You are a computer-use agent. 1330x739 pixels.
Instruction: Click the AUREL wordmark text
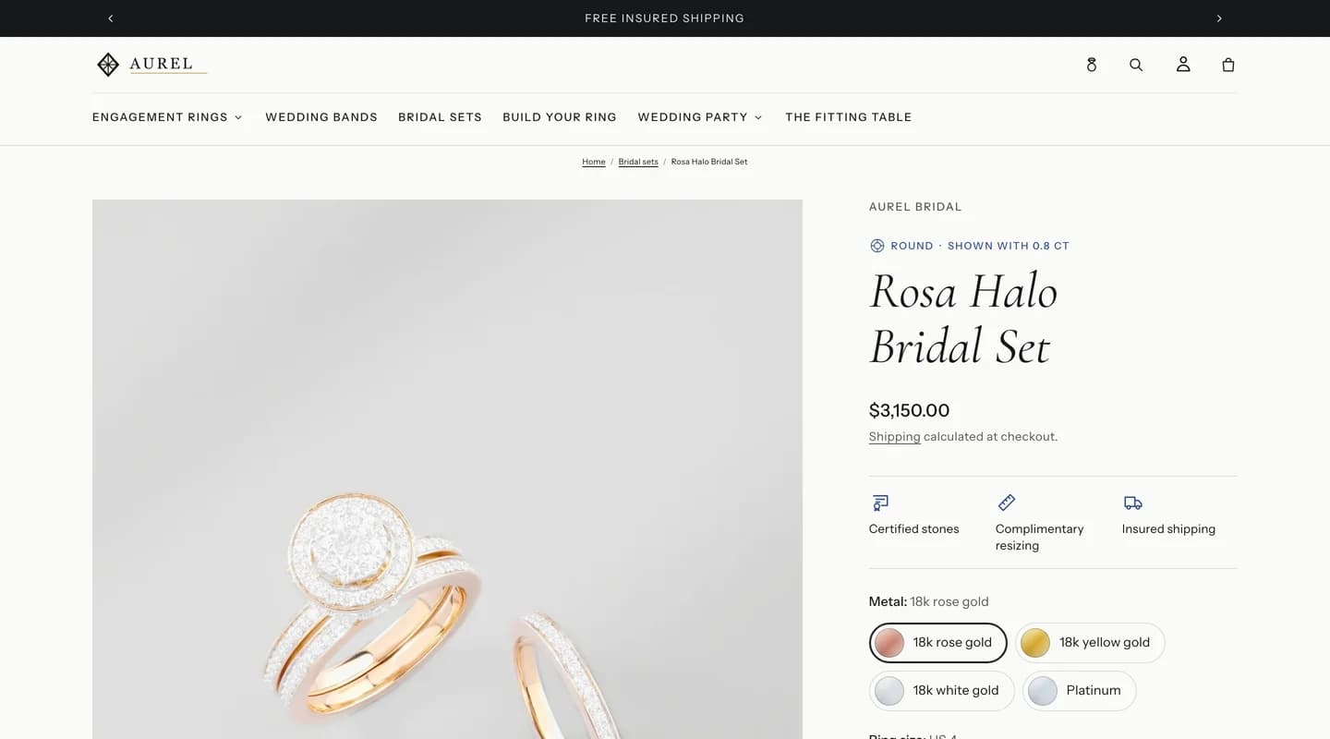point(162,64)
